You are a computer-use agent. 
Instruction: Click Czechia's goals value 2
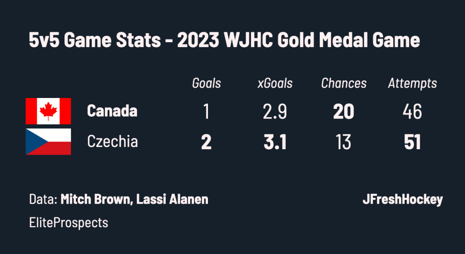pos(207,142)
